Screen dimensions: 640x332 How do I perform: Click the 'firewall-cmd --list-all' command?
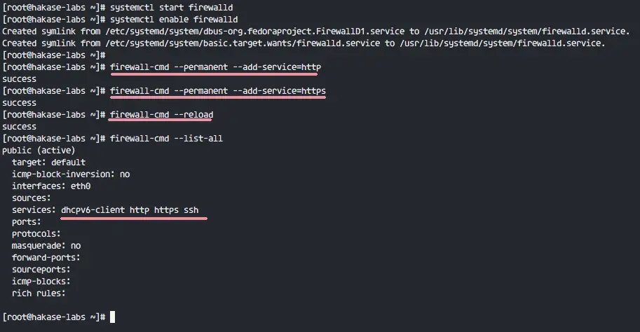point(166,139)
